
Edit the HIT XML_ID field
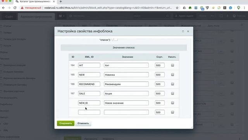click(89, 65)
